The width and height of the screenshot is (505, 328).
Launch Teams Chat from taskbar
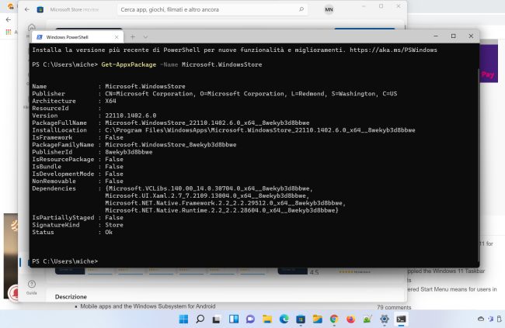click(x=250, y=319)
